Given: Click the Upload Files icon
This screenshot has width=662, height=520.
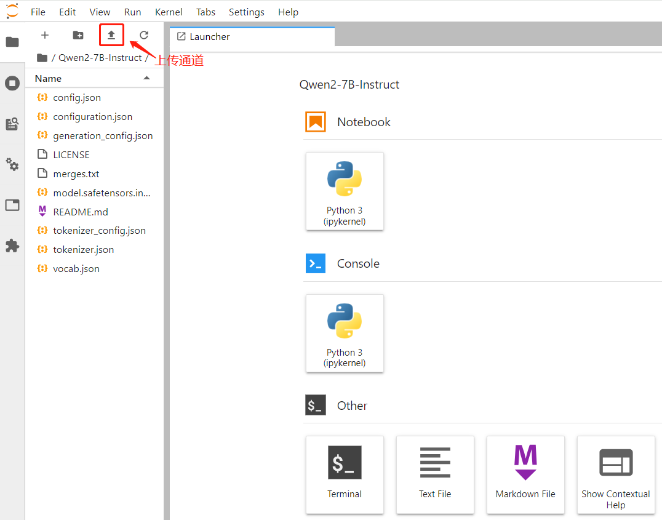Looking at the screenshot, I should pos(111,35).
